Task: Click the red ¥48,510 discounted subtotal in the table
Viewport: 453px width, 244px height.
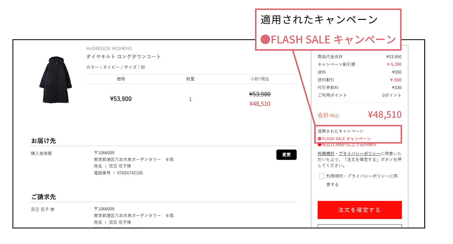Action: point(260,104)
